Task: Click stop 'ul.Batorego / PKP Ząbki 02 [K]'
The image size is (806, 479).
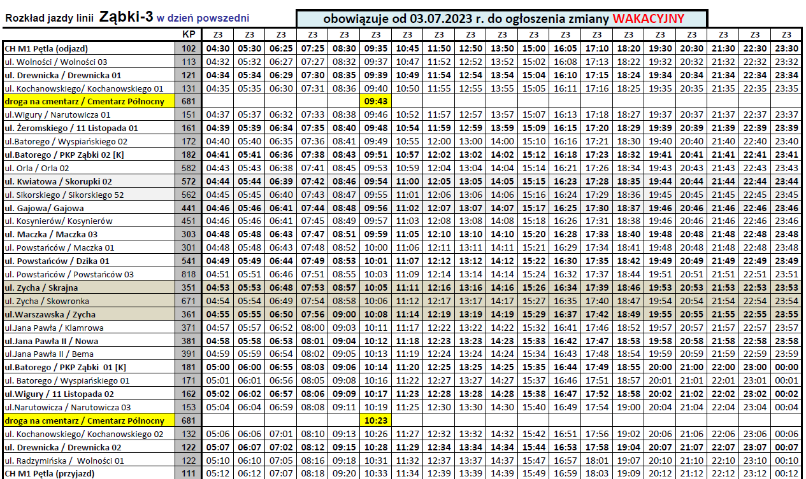Action: pos(64,155)
